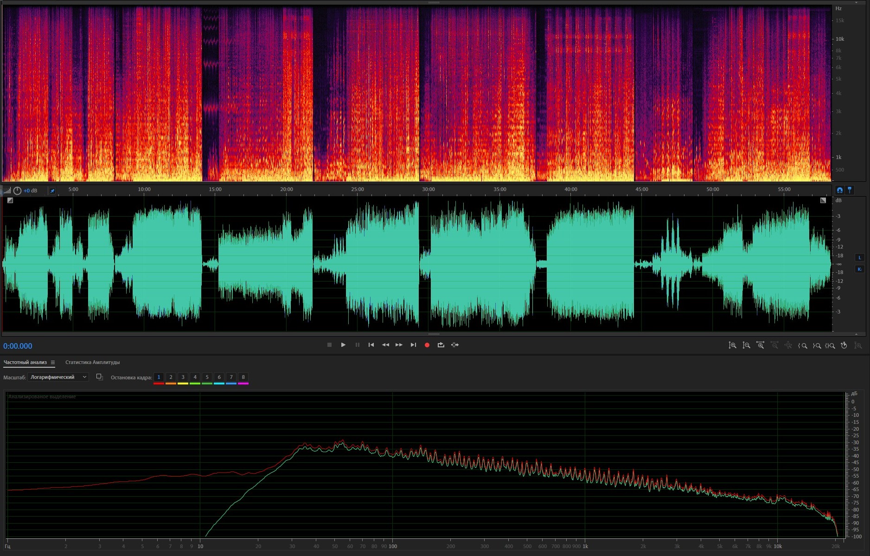This screenshot has width=870, height=556.
Task: Click the 30:00 mark on the timeline ruler
Action: pos(429,190)
